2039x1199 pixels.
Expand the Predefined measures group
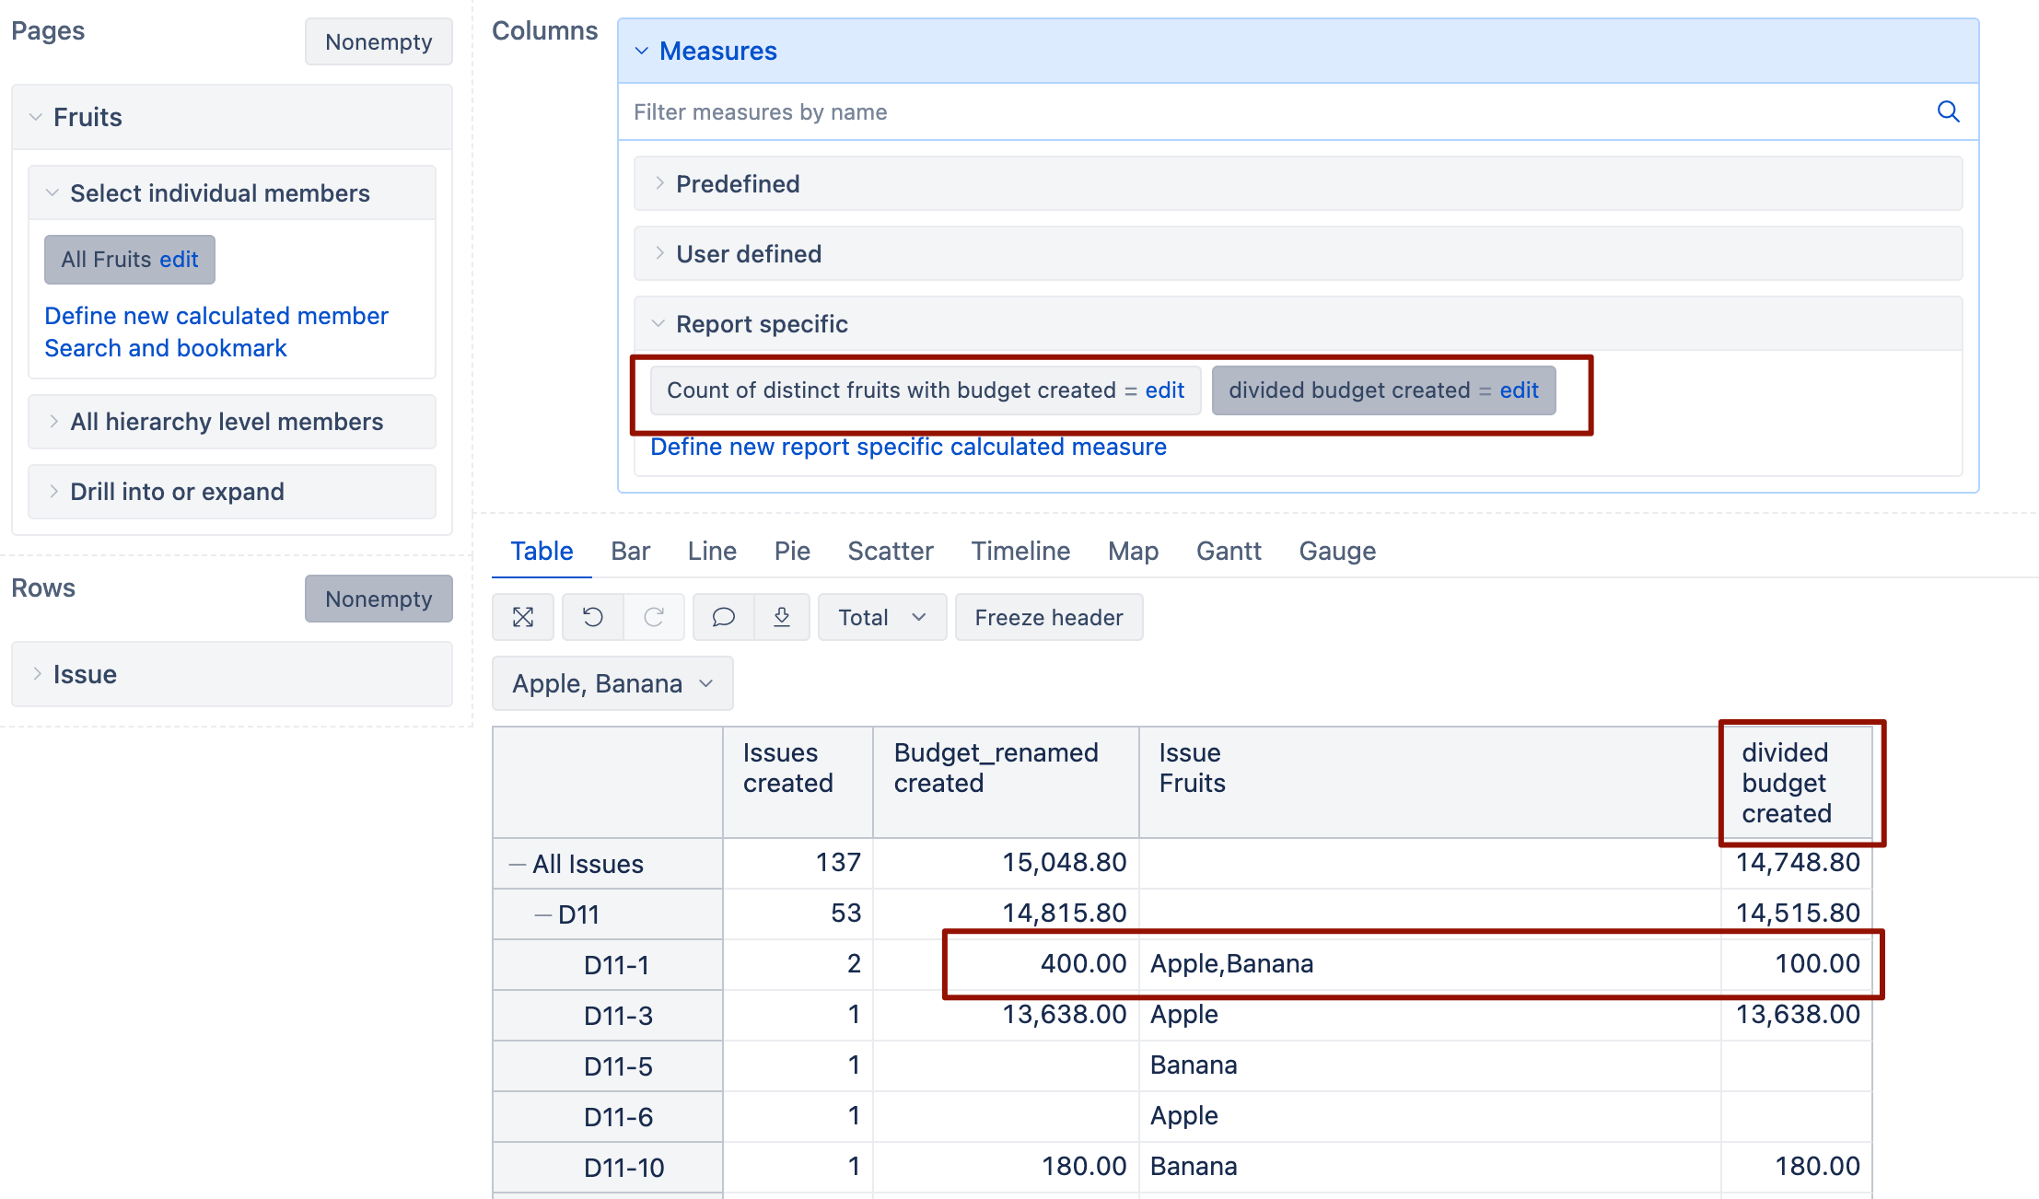(x=1299, y=184)
